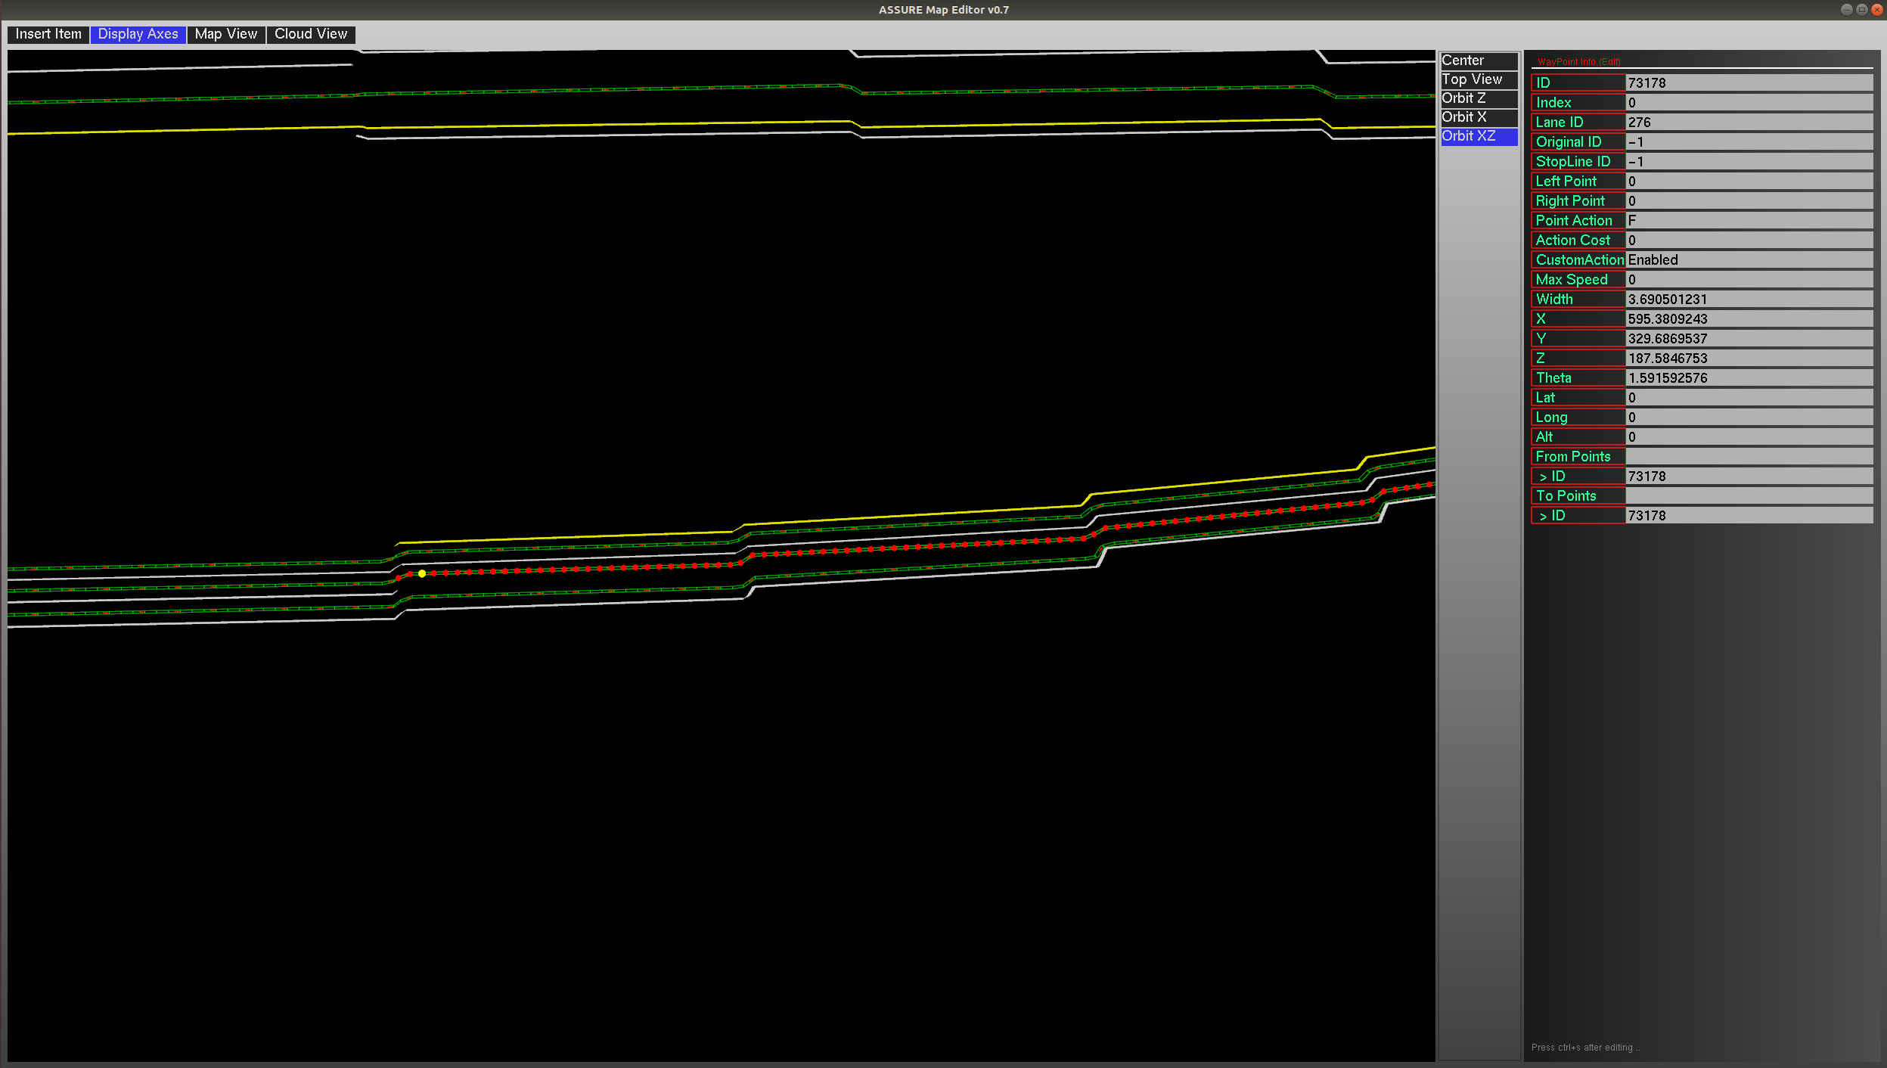Click the 'Press ctrl+s after editing' hint
1887x1068 pixels.
[x=1585, y=1048]
